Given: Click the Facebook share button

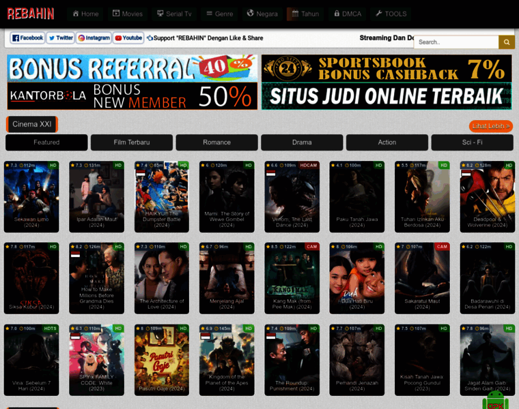Looking at the screenshot, I should [27, 38].
